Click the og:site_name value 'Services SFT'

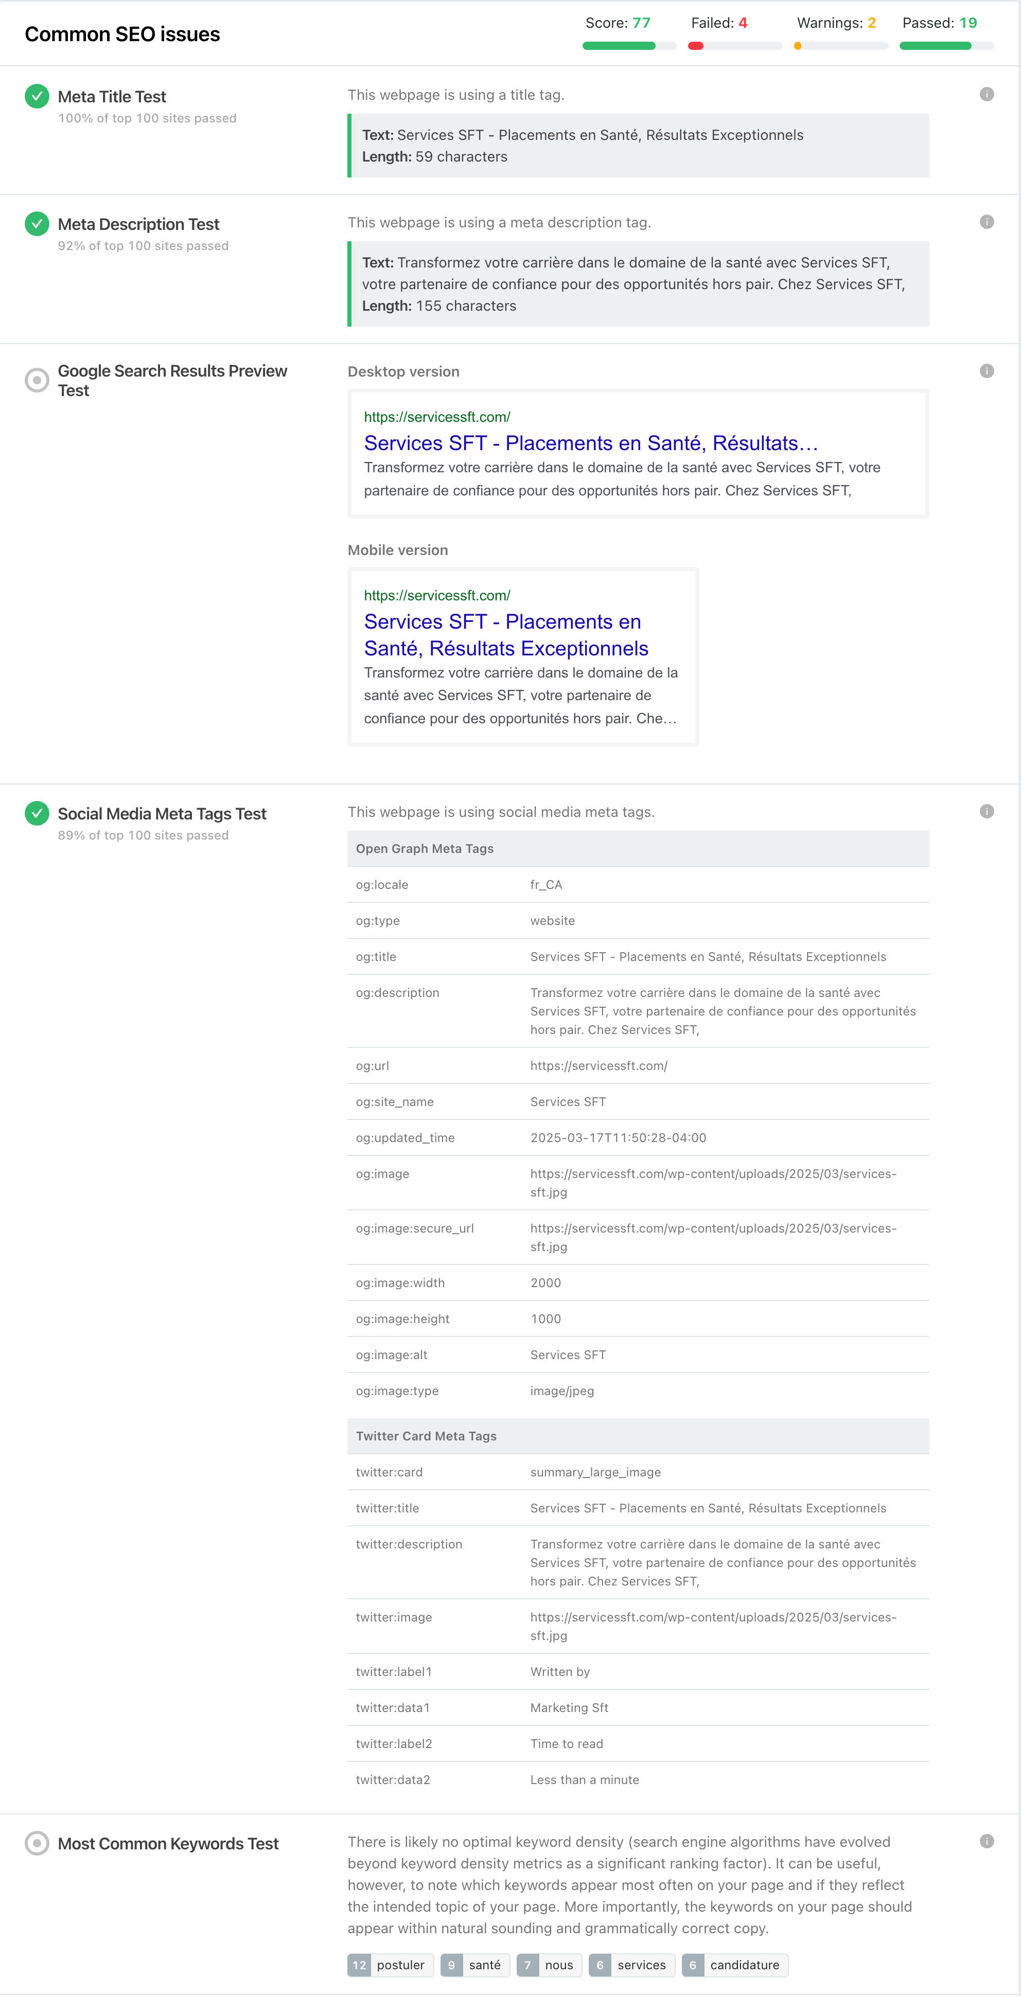pyautogui.click(x=568, y=1102)
